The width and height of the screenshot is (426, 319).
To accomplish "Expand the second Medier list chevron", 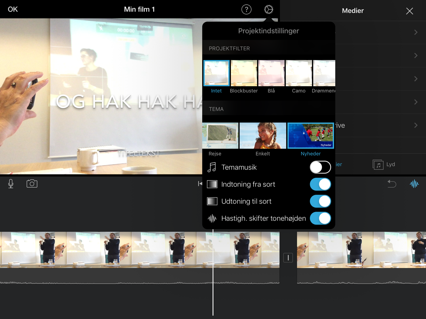I will point(415,55).
